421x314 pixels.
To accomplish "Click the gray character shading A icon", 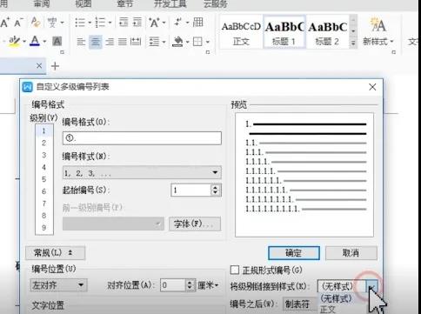I will (57, 42).
